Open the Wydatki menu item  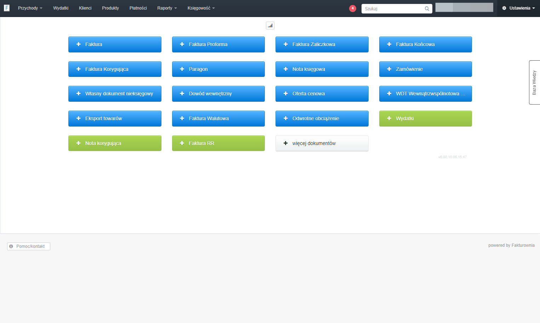pos(61,8)
